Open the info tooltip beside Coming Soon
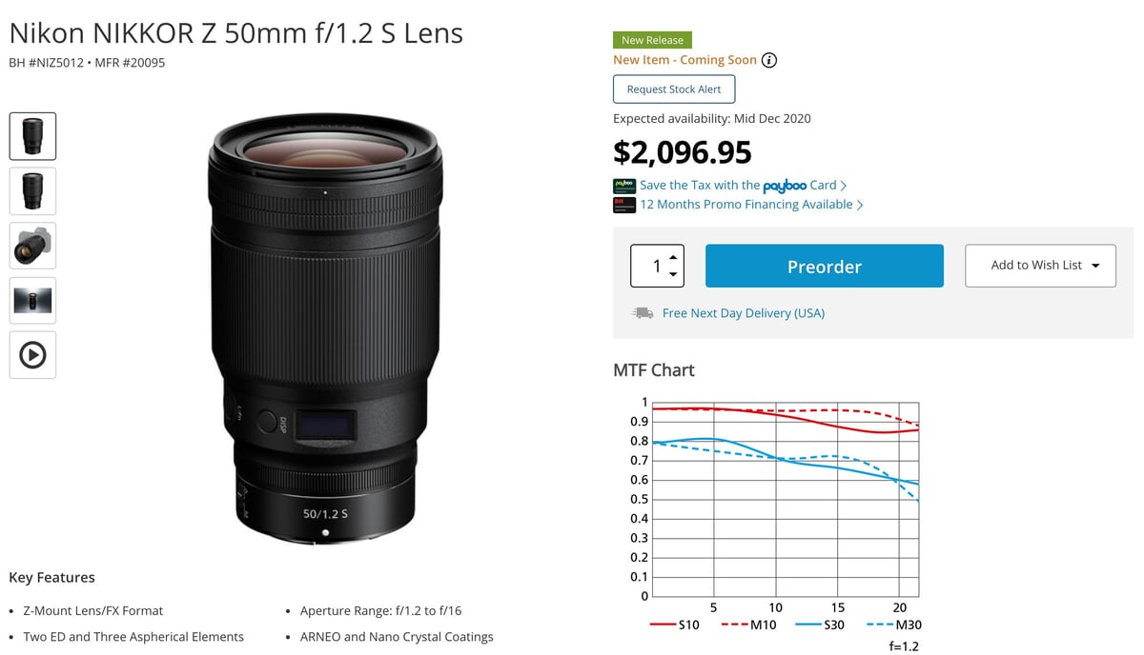This screenshot has height=655, width=1144. point(769,59)
